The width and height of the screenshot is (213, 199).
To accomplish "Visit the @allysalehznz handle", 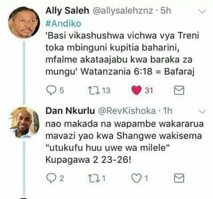I will 123,11.
